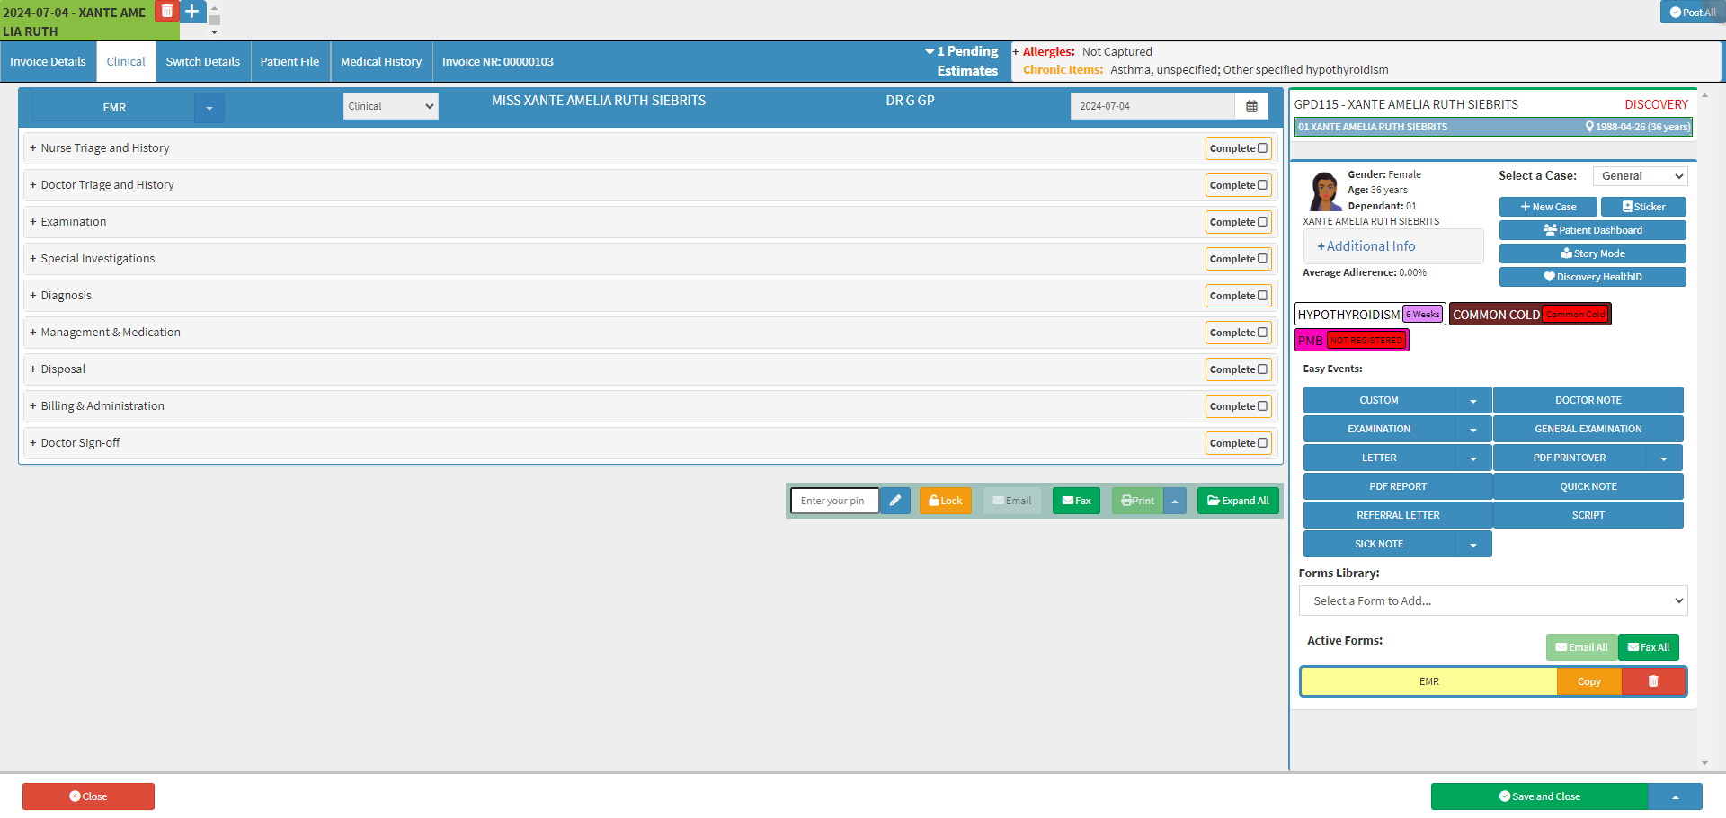This screenshot has height=818, width=1726.
Task: Open the Forms Library dropdown
Action: (1493, 600)
